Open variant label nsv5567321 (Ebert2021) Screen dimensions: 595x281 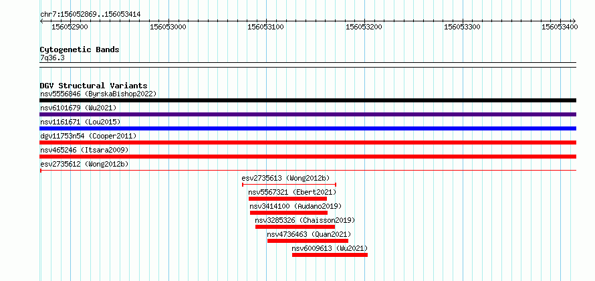tap(292, 192)
